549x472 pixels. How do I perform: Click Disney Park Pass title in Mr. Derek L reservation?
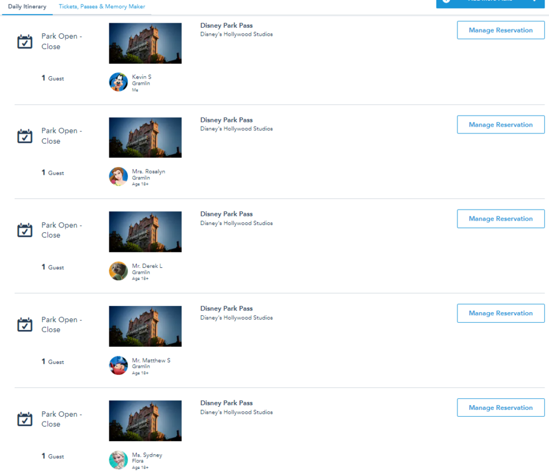coord(226,214)
